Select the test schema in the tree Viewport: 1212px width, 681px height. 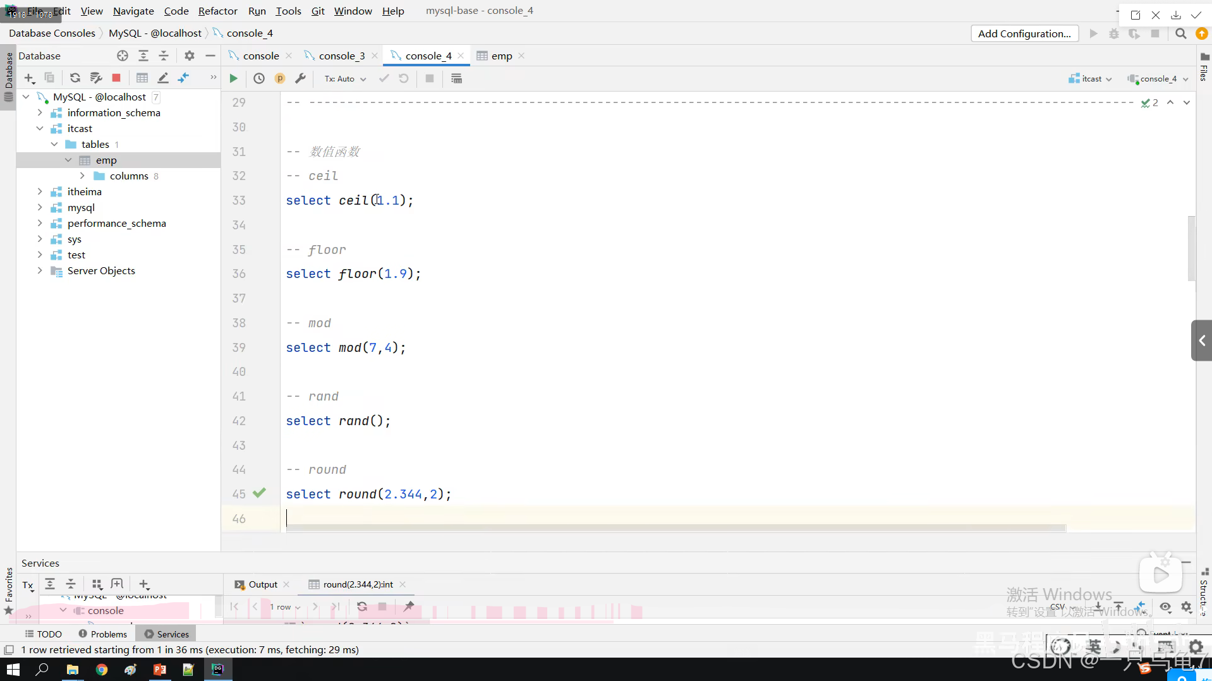[76, 255]
